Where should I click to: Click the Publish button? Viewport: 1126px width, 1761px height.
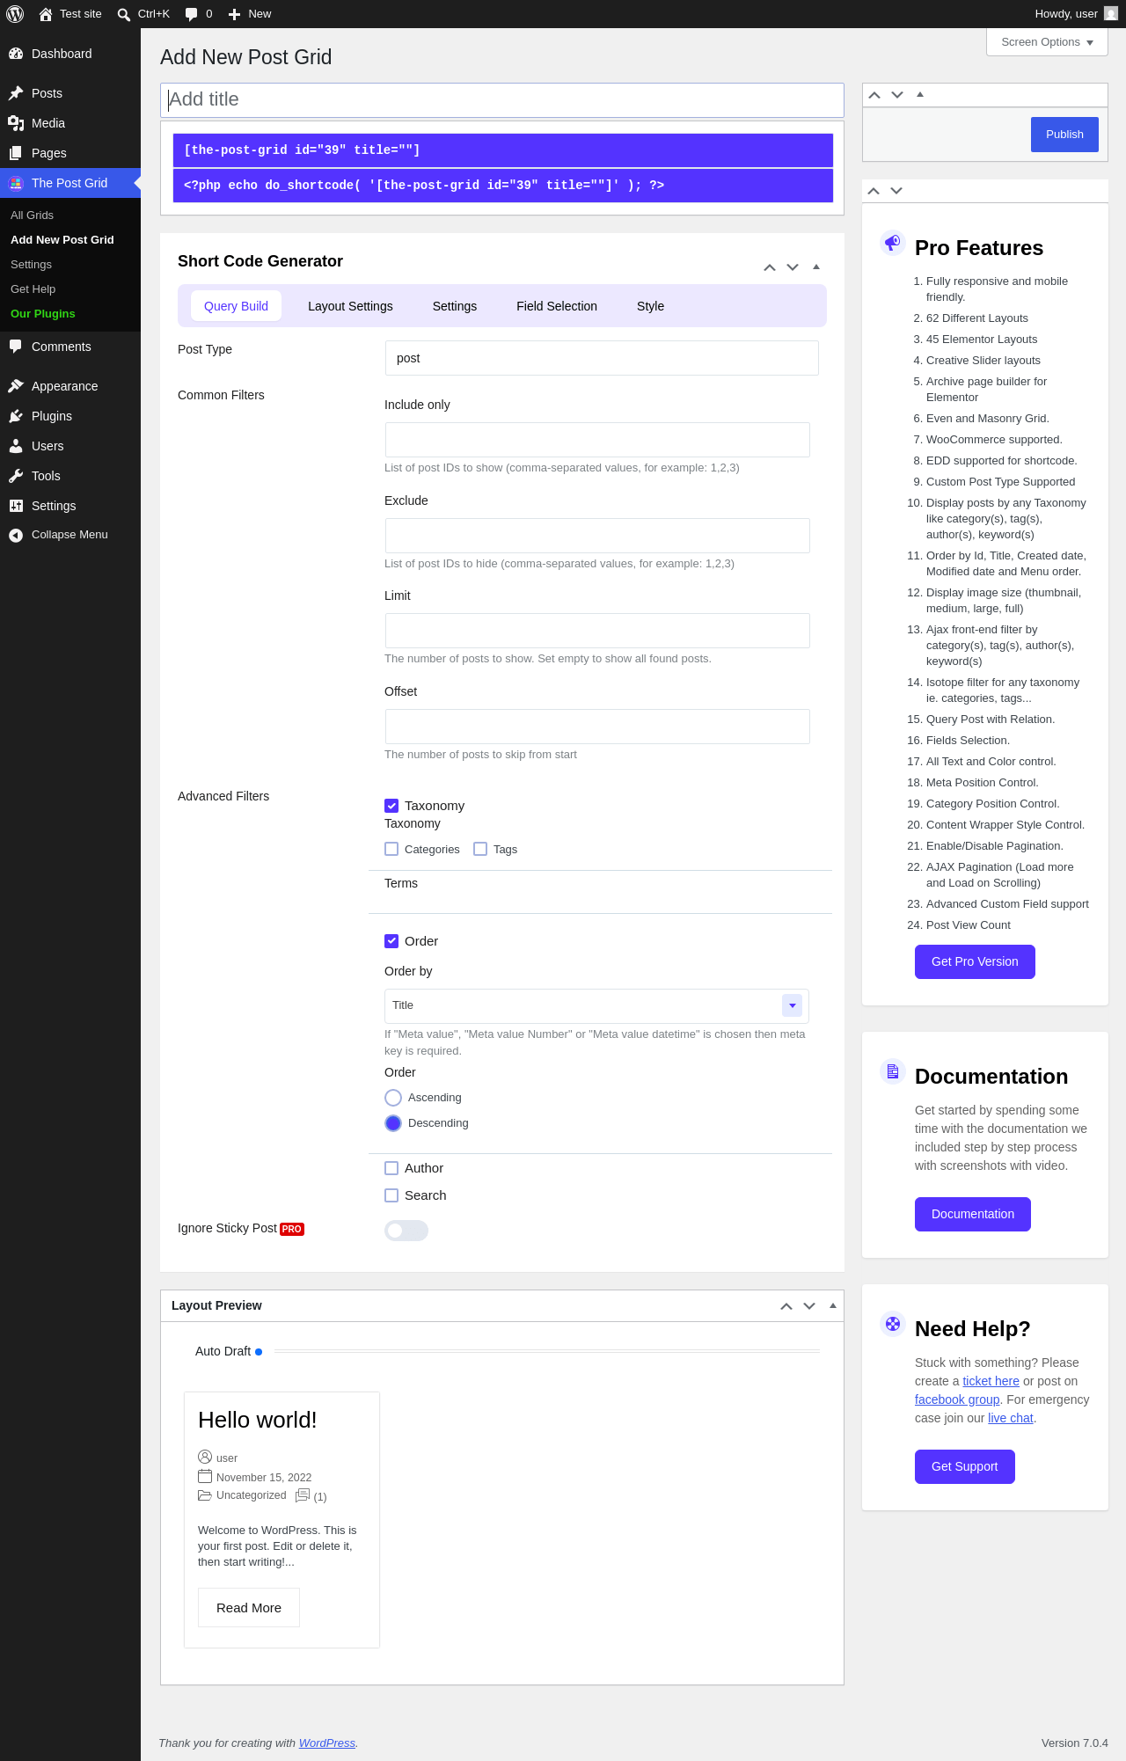[1064, 135]
